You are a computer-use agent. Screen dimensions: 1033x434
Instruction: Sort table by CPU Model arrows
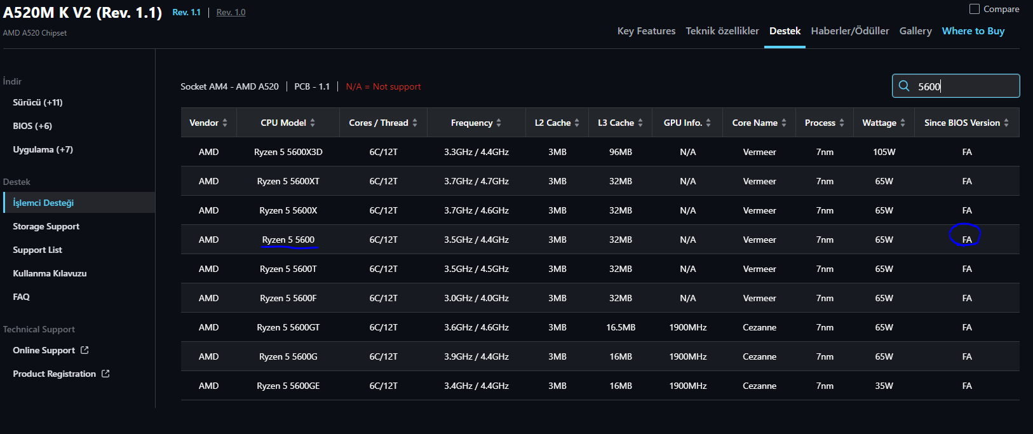(x=313, y=123)
